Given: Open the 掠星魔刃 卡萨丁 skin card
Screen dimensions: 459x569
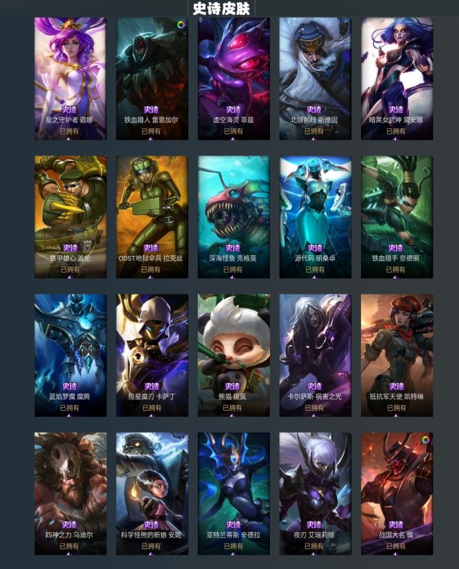Looking at the screenshot, I should pyautogui.click(x=152, y=355).
